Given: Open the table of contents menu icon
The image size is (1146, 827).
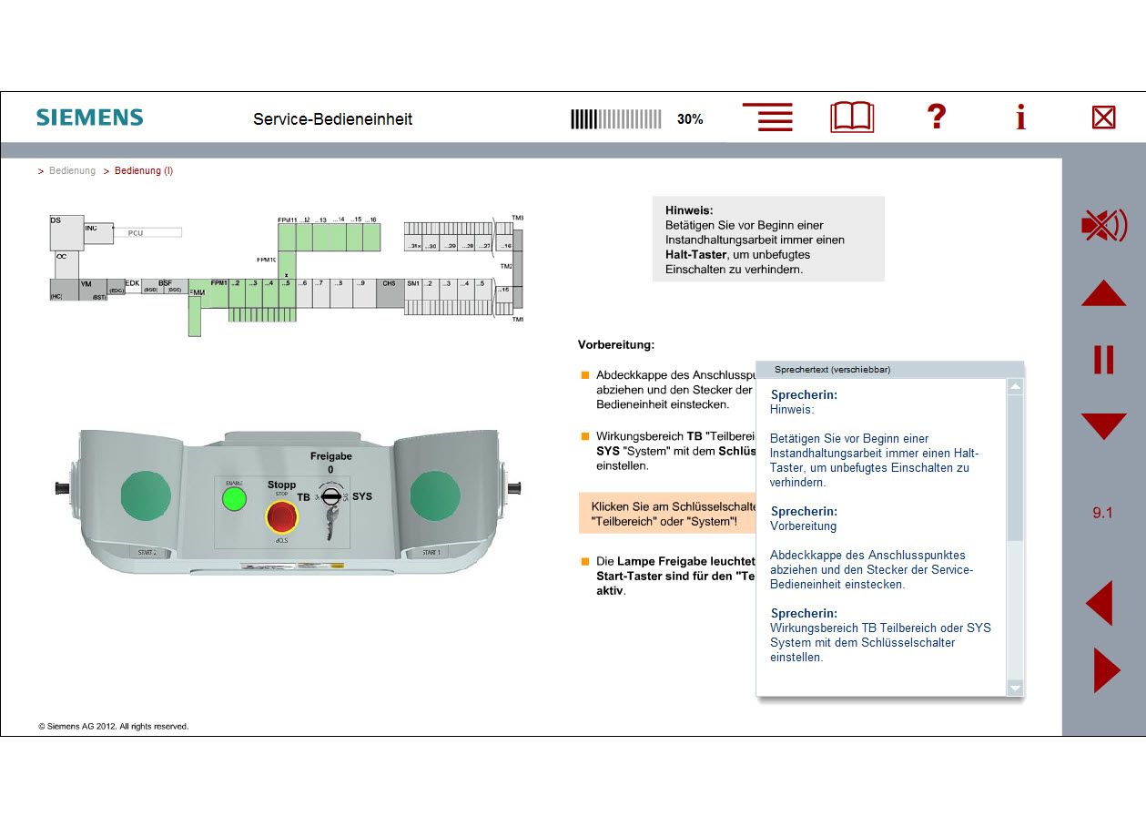Looking at the screenshot, I should (x=767, y=117).
